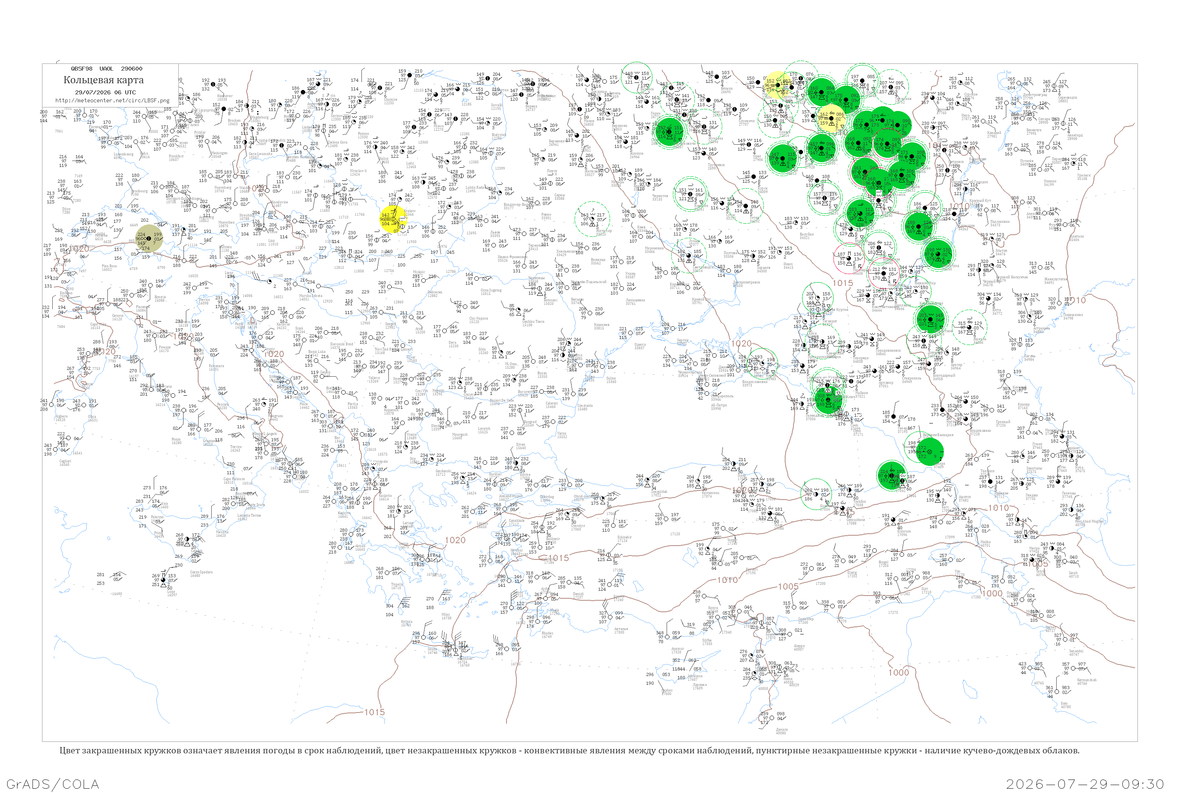The height and width of the screenshot is (793, 1189).
Task: Click the "Augsburg 10852" station label
Action: click(206, 219)
